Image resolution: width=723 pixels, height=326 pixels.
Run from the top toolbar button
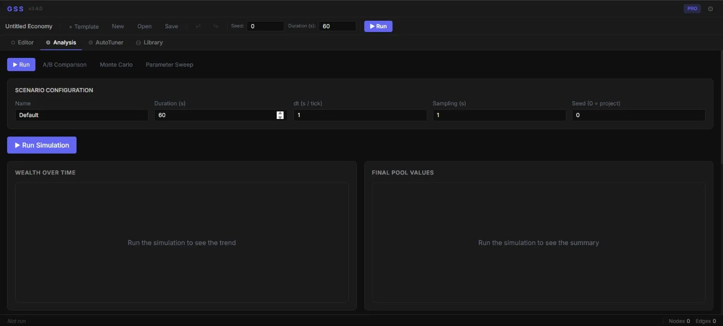click(x=378, y=26)
